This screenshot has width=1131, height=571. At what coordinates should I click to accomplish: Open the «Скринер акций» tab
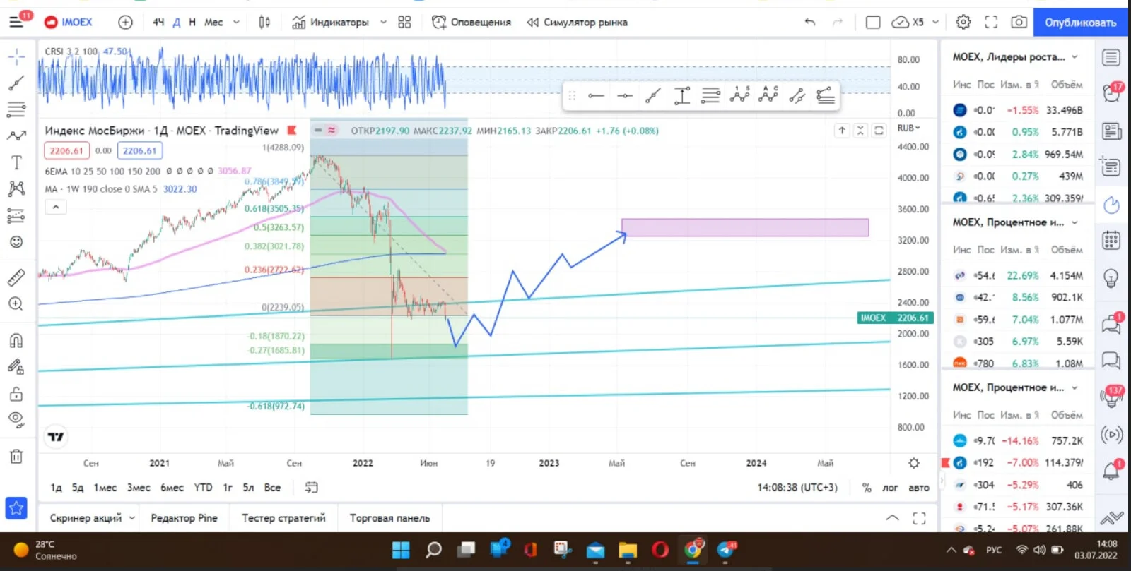(86, 518)
